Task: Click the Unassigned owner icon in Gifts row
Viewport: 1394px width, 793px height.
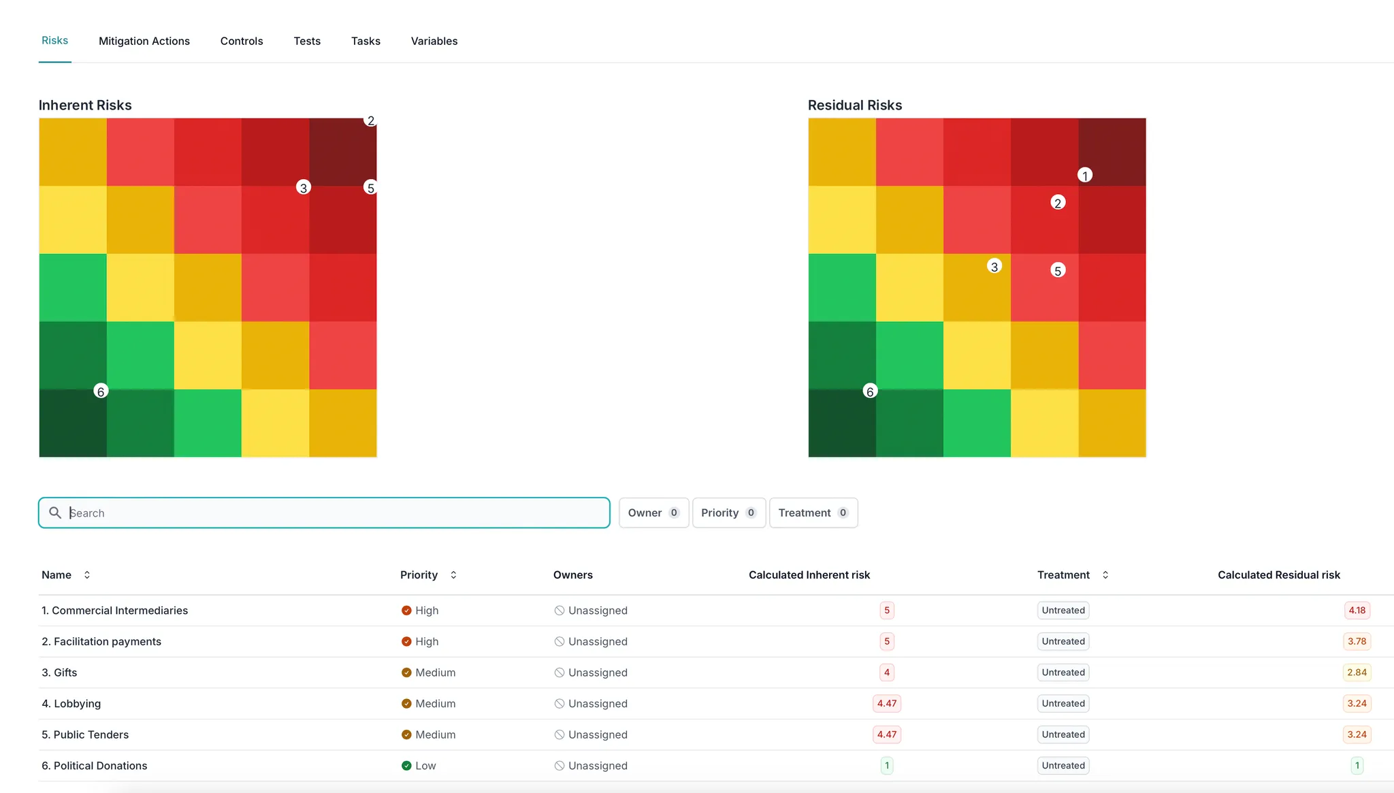Action: [560, 673]
